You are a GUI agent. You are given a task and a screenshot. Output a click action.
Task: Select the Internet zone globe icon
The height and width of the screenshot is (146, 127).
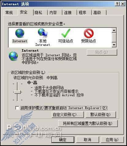(x=20, y=33)
